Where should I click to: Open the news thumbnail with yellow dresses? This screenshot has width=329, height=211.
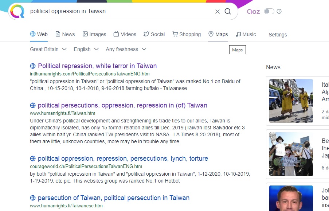[291, 101]
